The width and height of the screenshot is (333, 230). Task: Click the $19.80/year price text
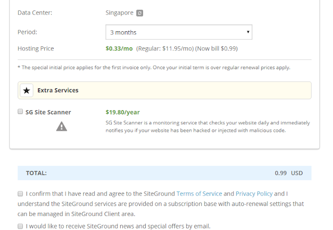tap(123, 112)
